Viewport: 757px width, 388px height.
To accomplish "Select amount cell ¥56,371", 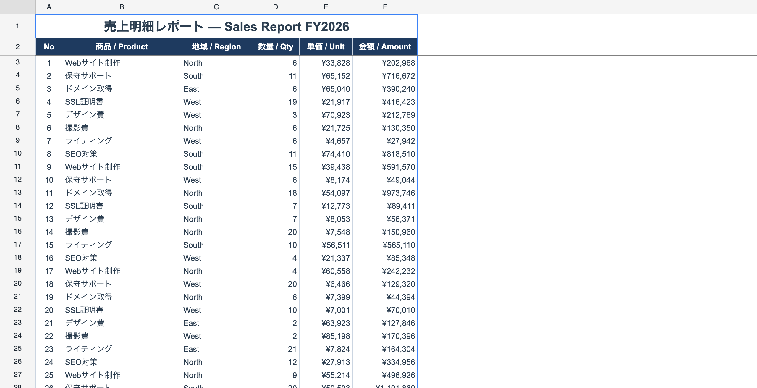I will (385, 219).
